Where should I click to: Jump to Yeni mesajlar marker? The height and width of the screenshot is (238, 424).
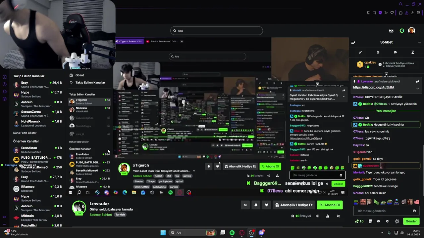(386, 111)
